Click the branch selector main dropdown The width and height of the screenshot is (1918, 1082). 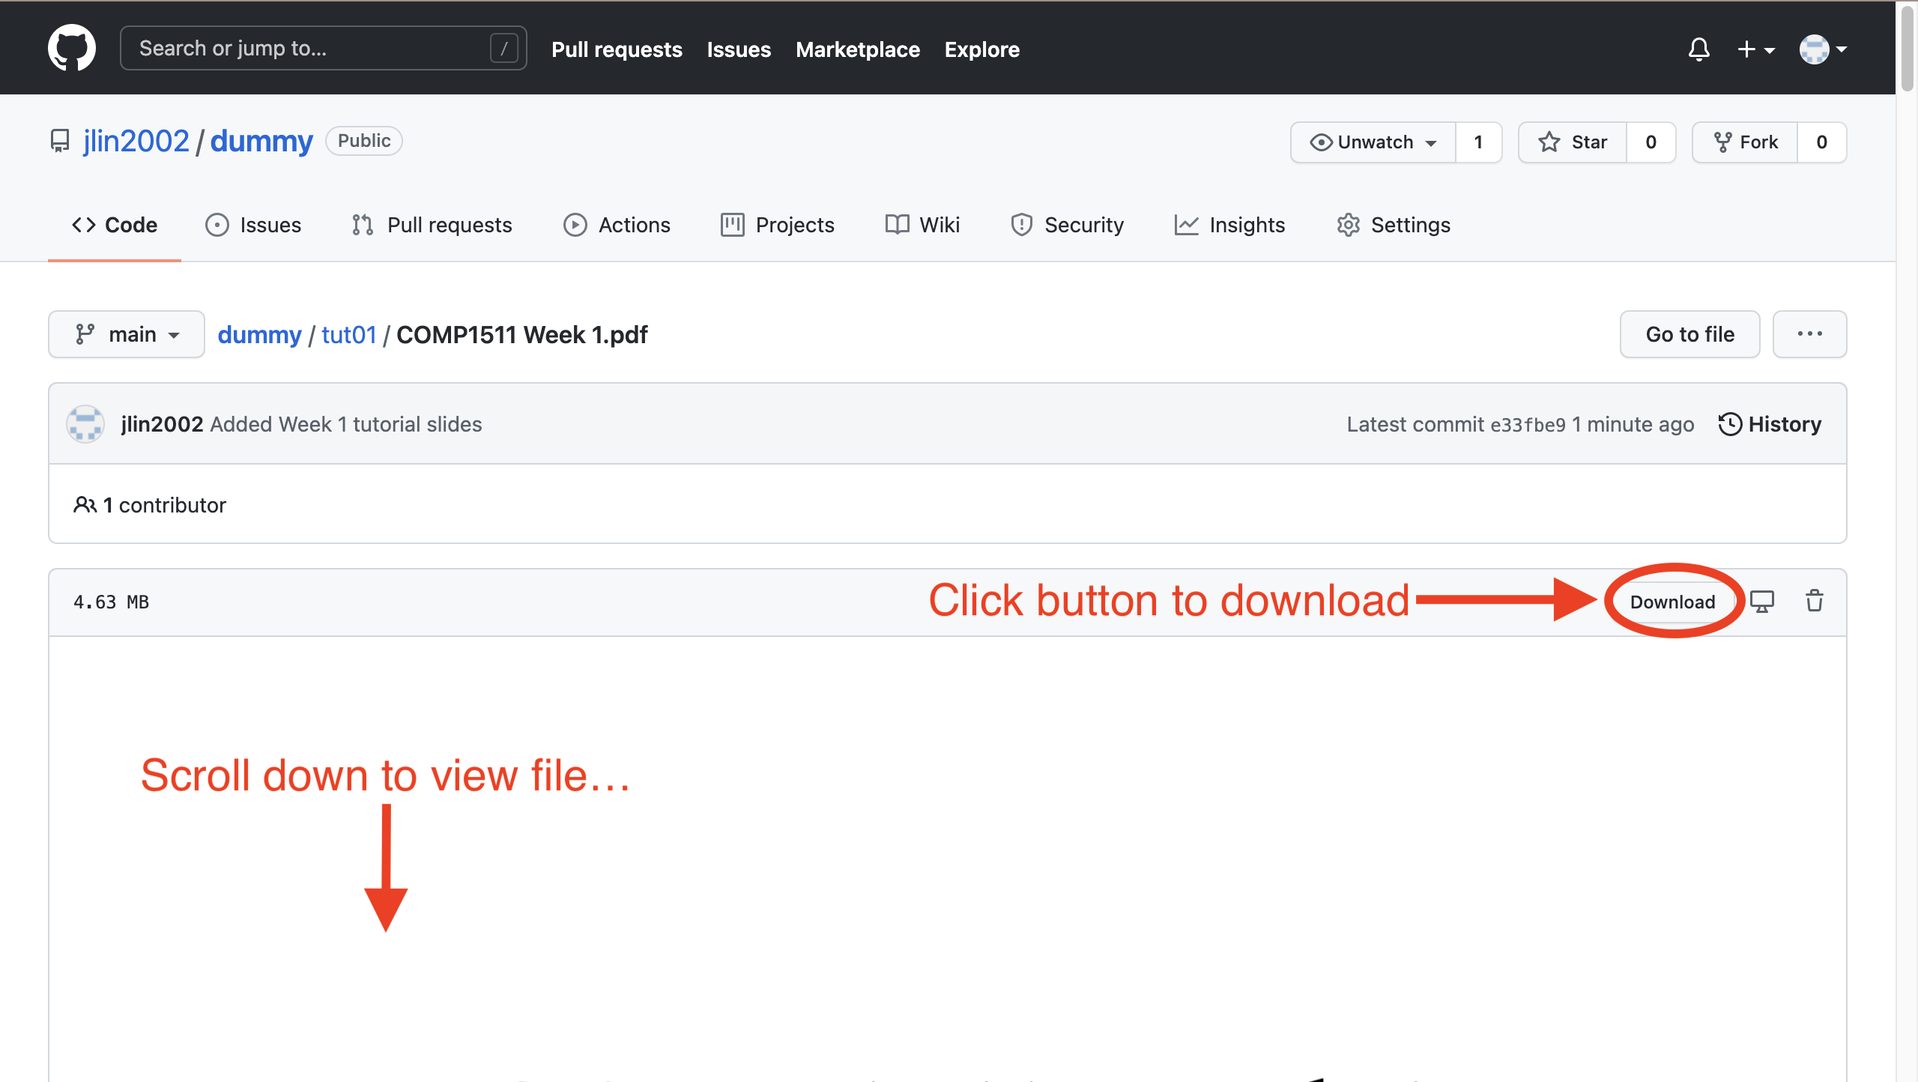pyautogui.click(x=125, y=333)
